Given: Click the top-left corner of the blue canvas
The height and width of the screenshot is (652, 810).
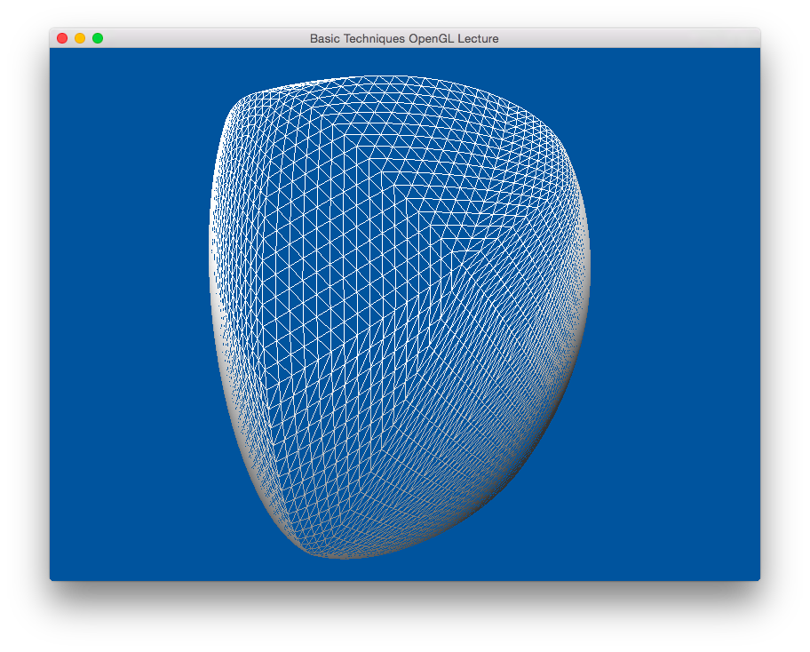Looking at the screenshot, I should coord(53,52).
